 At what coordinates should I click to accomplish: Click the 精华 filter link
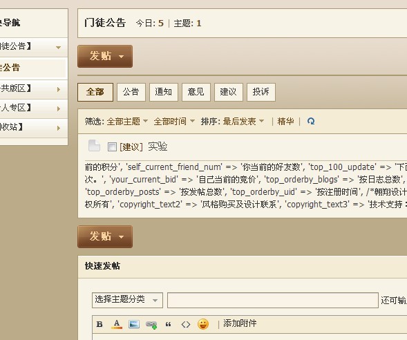click(285, 121)
